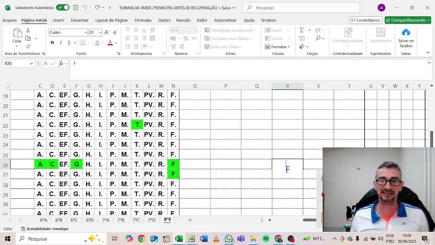
Task: Click the Increase Font Size icon
Action: coord(107,32)
